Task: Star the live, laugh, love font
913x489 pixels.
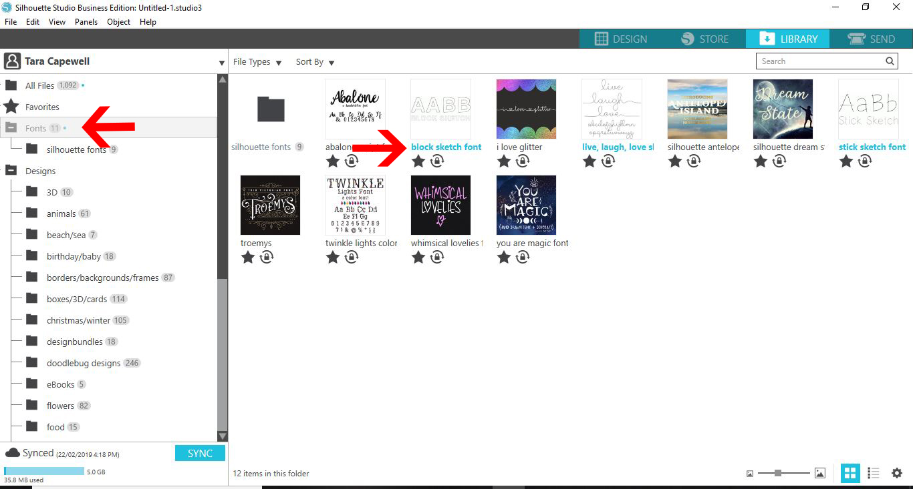Action: coord(590,161)
